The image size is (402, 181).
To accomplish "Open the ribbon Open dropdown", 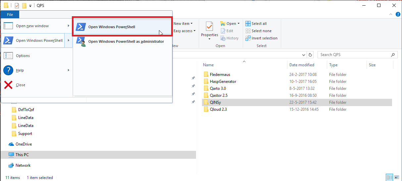I will point(230,24).
